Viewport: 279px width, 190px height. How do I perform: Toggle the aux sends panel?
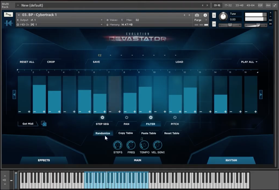(268, 5)
